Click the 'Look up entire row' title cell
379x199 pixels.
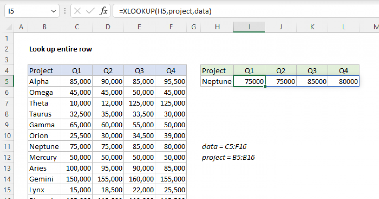click(60, 49)
